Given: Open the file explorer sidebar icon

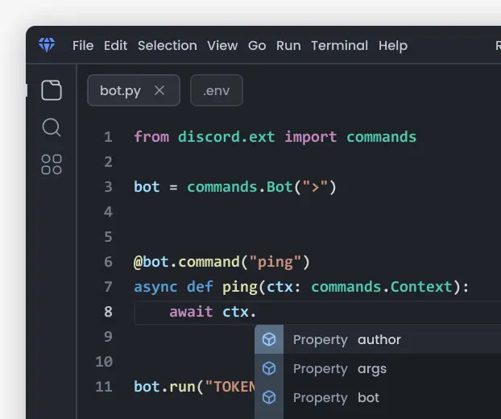Looking at the screenshot, I should tap(52, 90).
